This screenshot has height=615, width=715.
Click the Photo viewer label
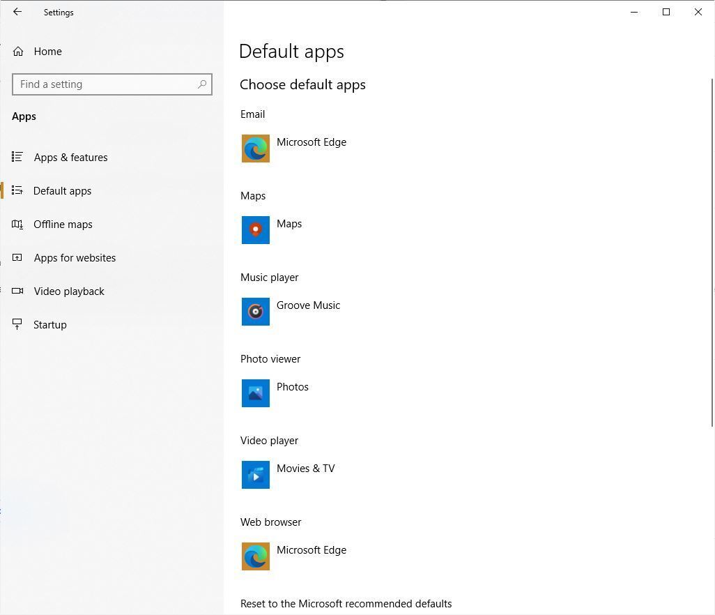[x=270, y=359]
